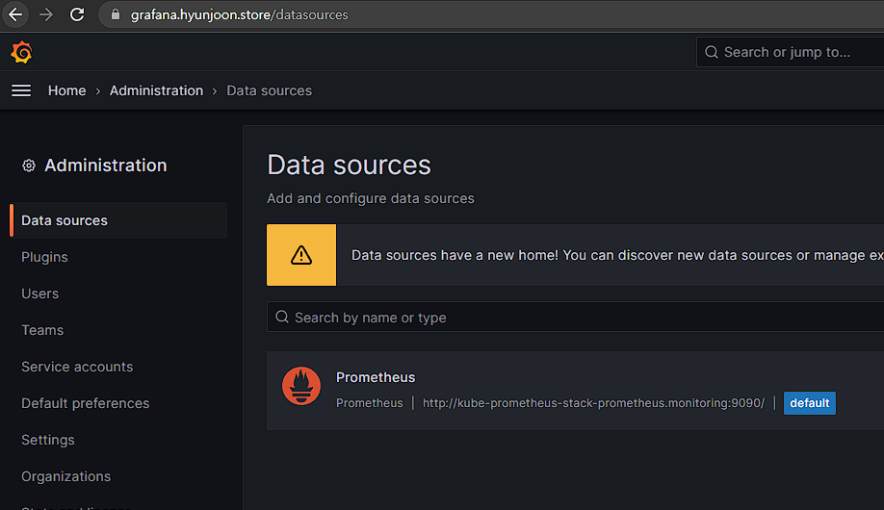Image resolution: width=884 pixels, height=510 pixels.
Task: Open Organizations in sidebar
Action: 65,476
